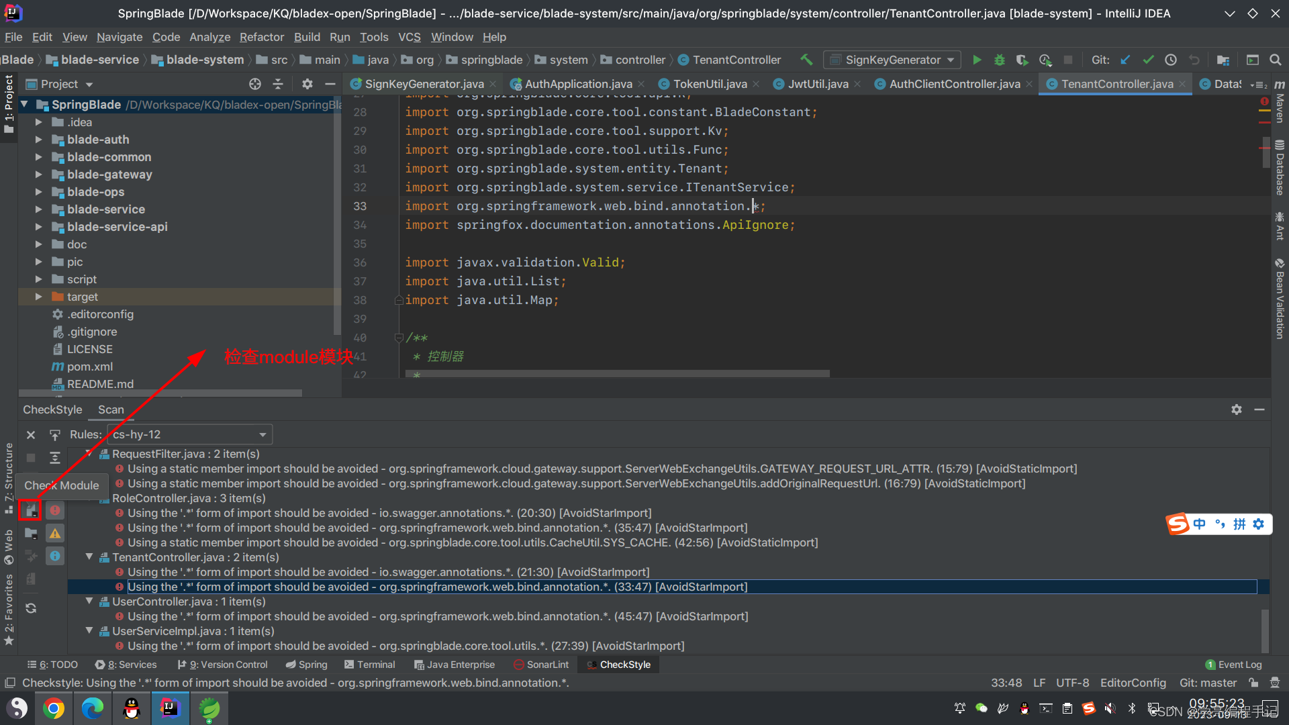1289x725 pixels.
Task: Open CheckStyle panel settings gear
Action: tap(1237, 409)
